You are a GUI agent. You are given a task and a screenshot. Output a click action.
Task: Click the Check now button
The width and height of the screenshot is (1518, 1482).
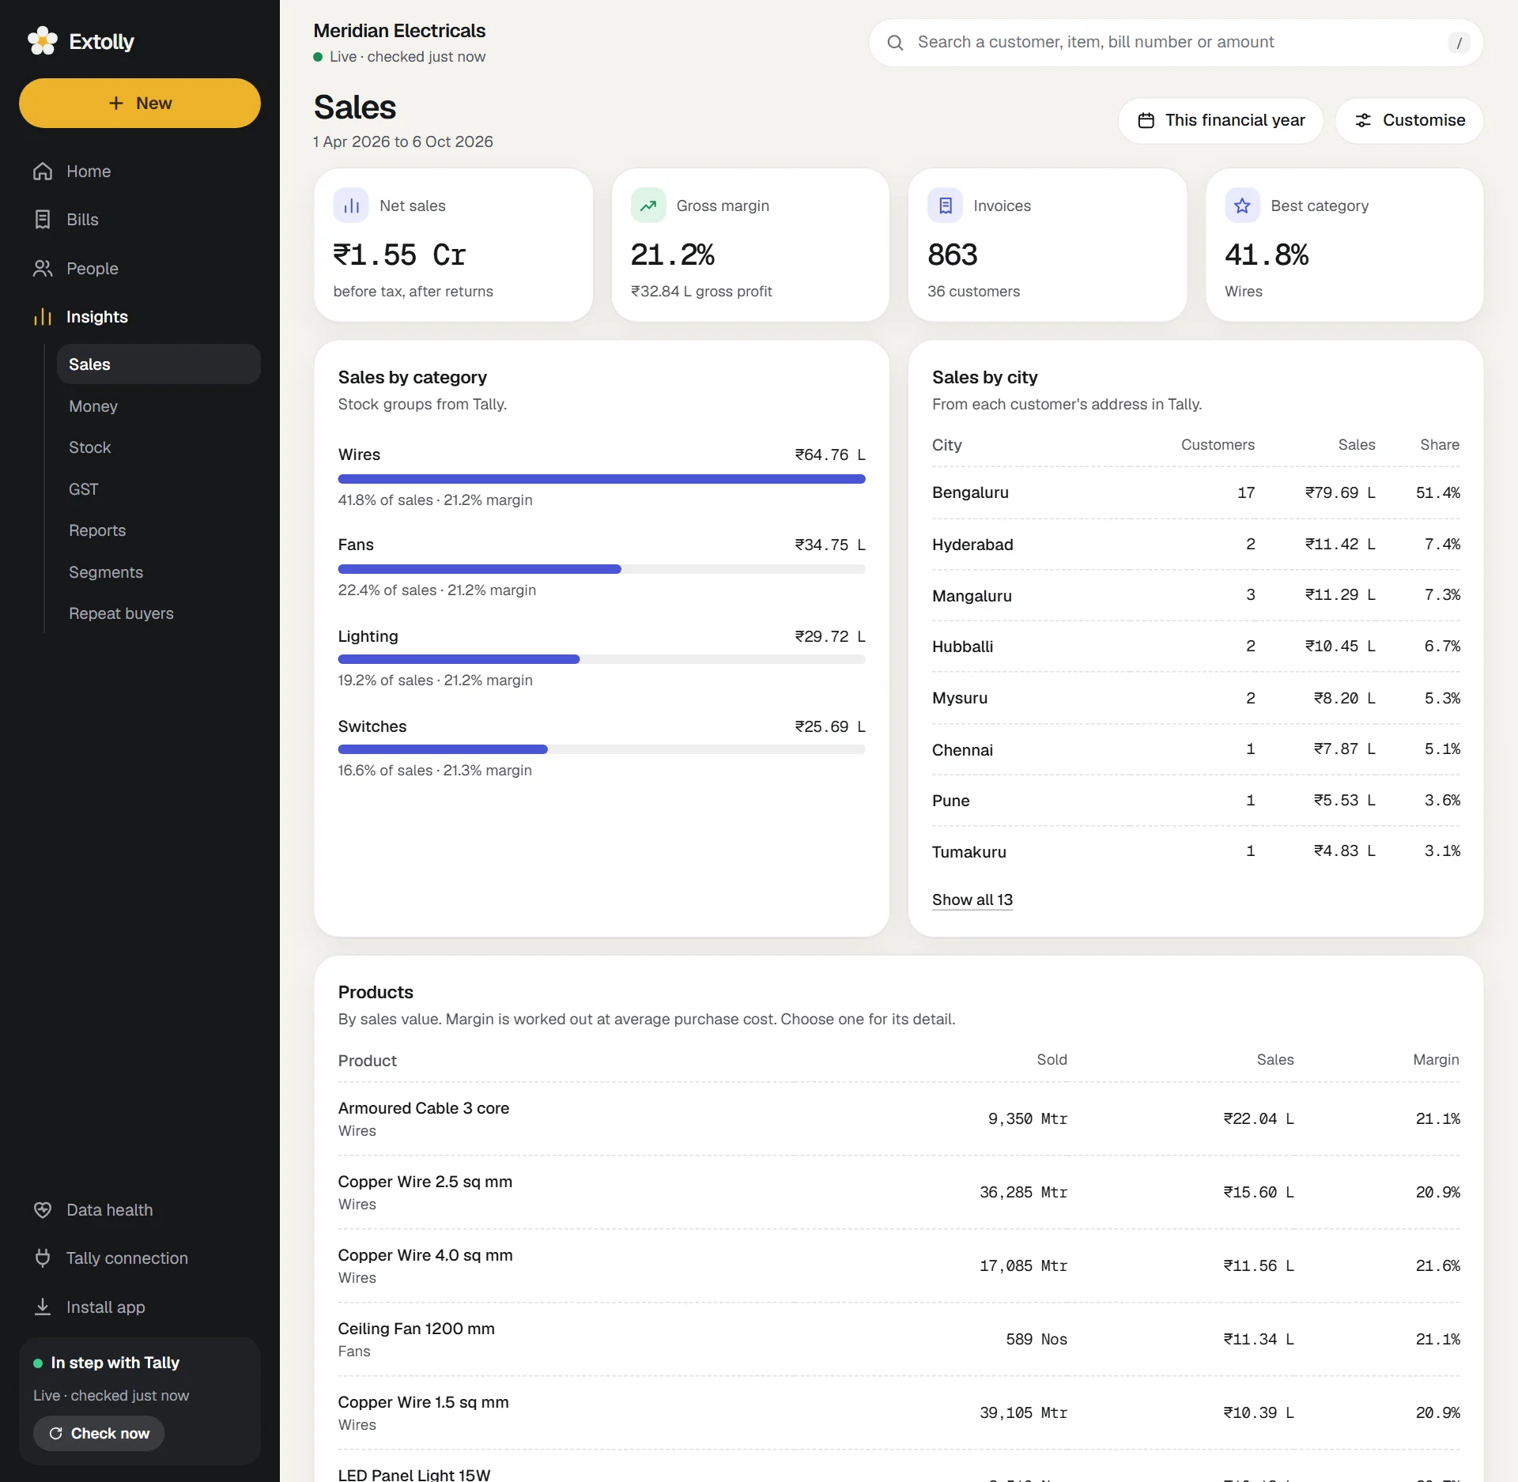(99, 1434)
